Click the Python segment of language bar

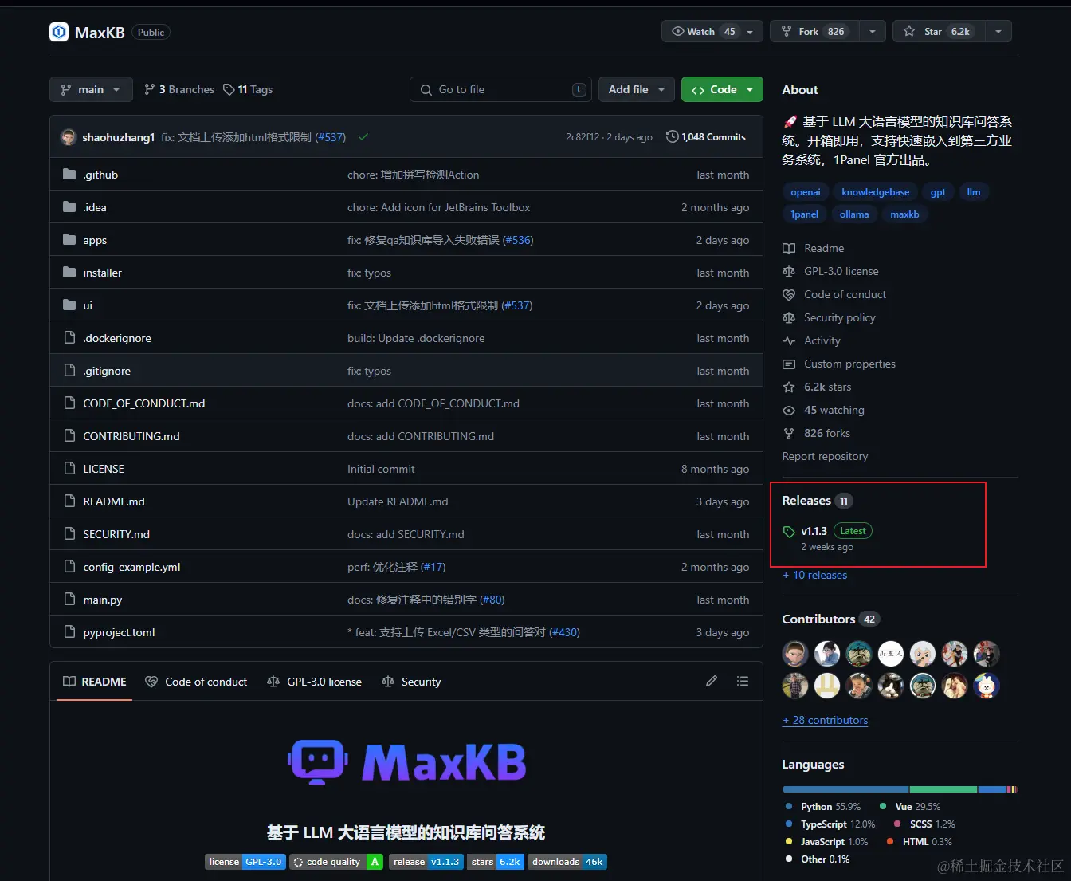845,789
